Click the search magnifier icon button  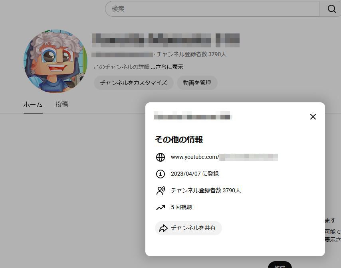click(x=331, y=9)
